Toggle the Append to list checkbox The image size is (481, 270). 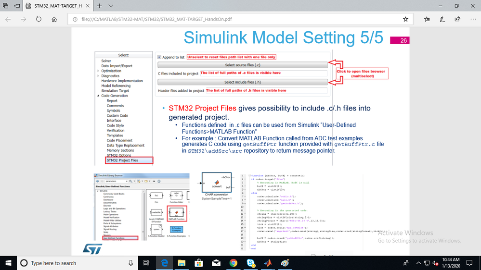coord(159,57)
